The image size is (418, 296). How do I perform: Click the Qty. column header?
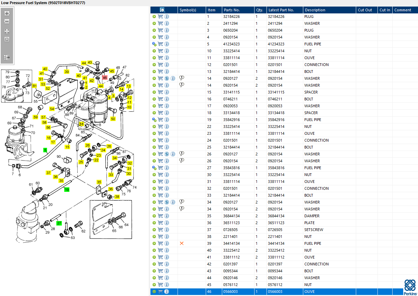coord(259,10)
